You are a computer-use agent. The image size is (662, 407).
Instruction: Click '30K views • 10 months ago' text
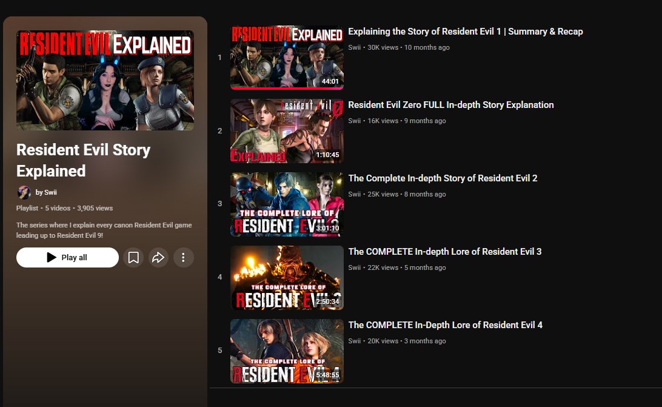(x=409, y=47)
